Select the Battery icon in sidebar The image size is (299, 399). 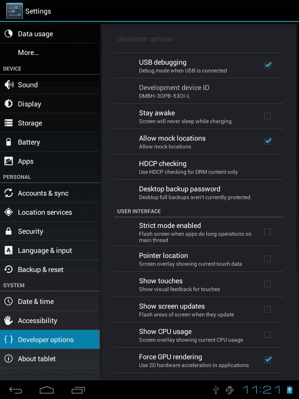coord(9,142)
